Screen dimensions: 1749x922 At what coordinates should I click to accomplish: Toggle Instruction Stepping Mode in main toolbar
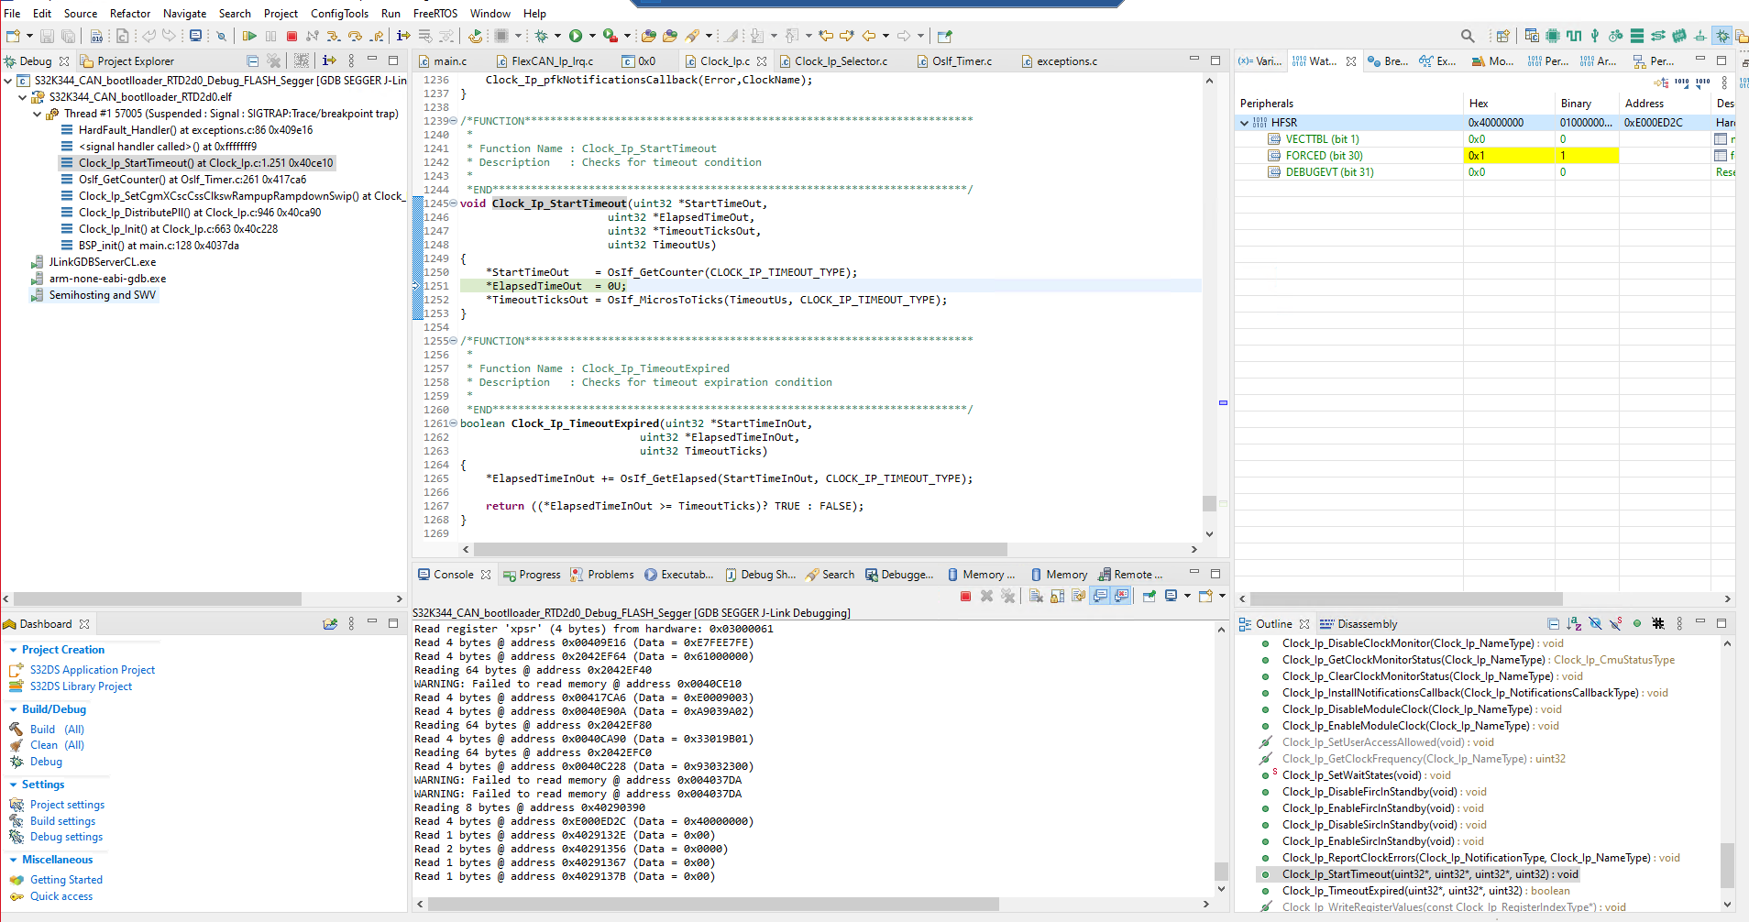pyautogui.click(x=403, y=36)
